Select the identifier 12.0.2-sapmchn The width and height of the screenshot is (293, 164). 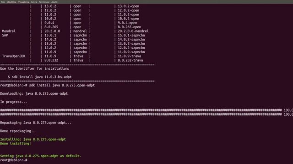131,48
